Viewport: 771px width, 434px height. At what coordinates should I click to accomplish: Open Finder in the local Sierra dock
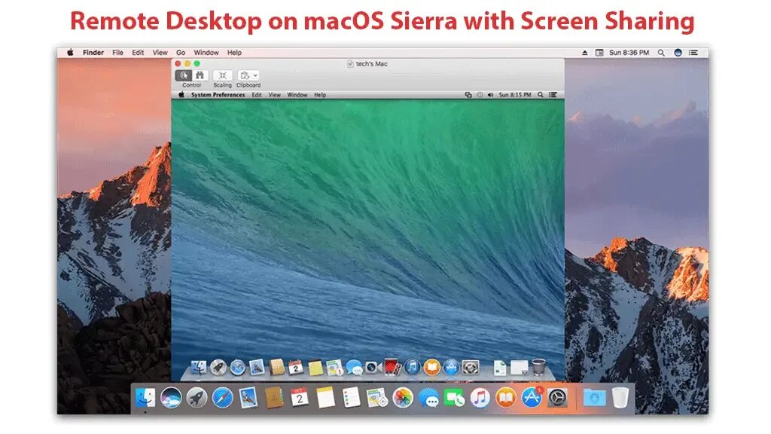[x=145, y=398]
